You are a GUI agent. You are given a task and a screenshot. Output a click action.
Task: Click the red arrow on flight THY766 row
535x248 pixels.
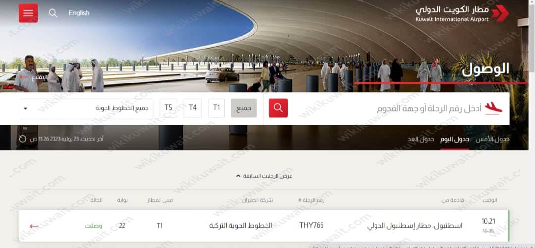point(34,226)
